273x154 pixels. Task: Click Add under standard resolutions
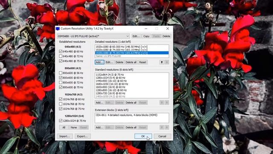pyautogui.click(x=99, y=103)
